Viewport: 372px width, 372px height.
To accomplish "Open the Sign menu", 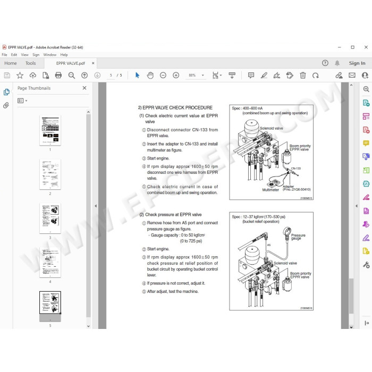I will pyautogui.click(x=36, y=55).
